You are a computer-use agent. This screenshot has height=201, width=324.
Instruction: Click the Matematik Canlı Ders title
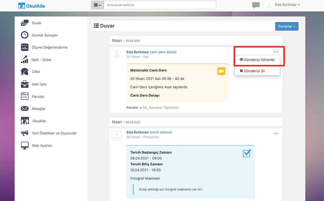point(148,70)
